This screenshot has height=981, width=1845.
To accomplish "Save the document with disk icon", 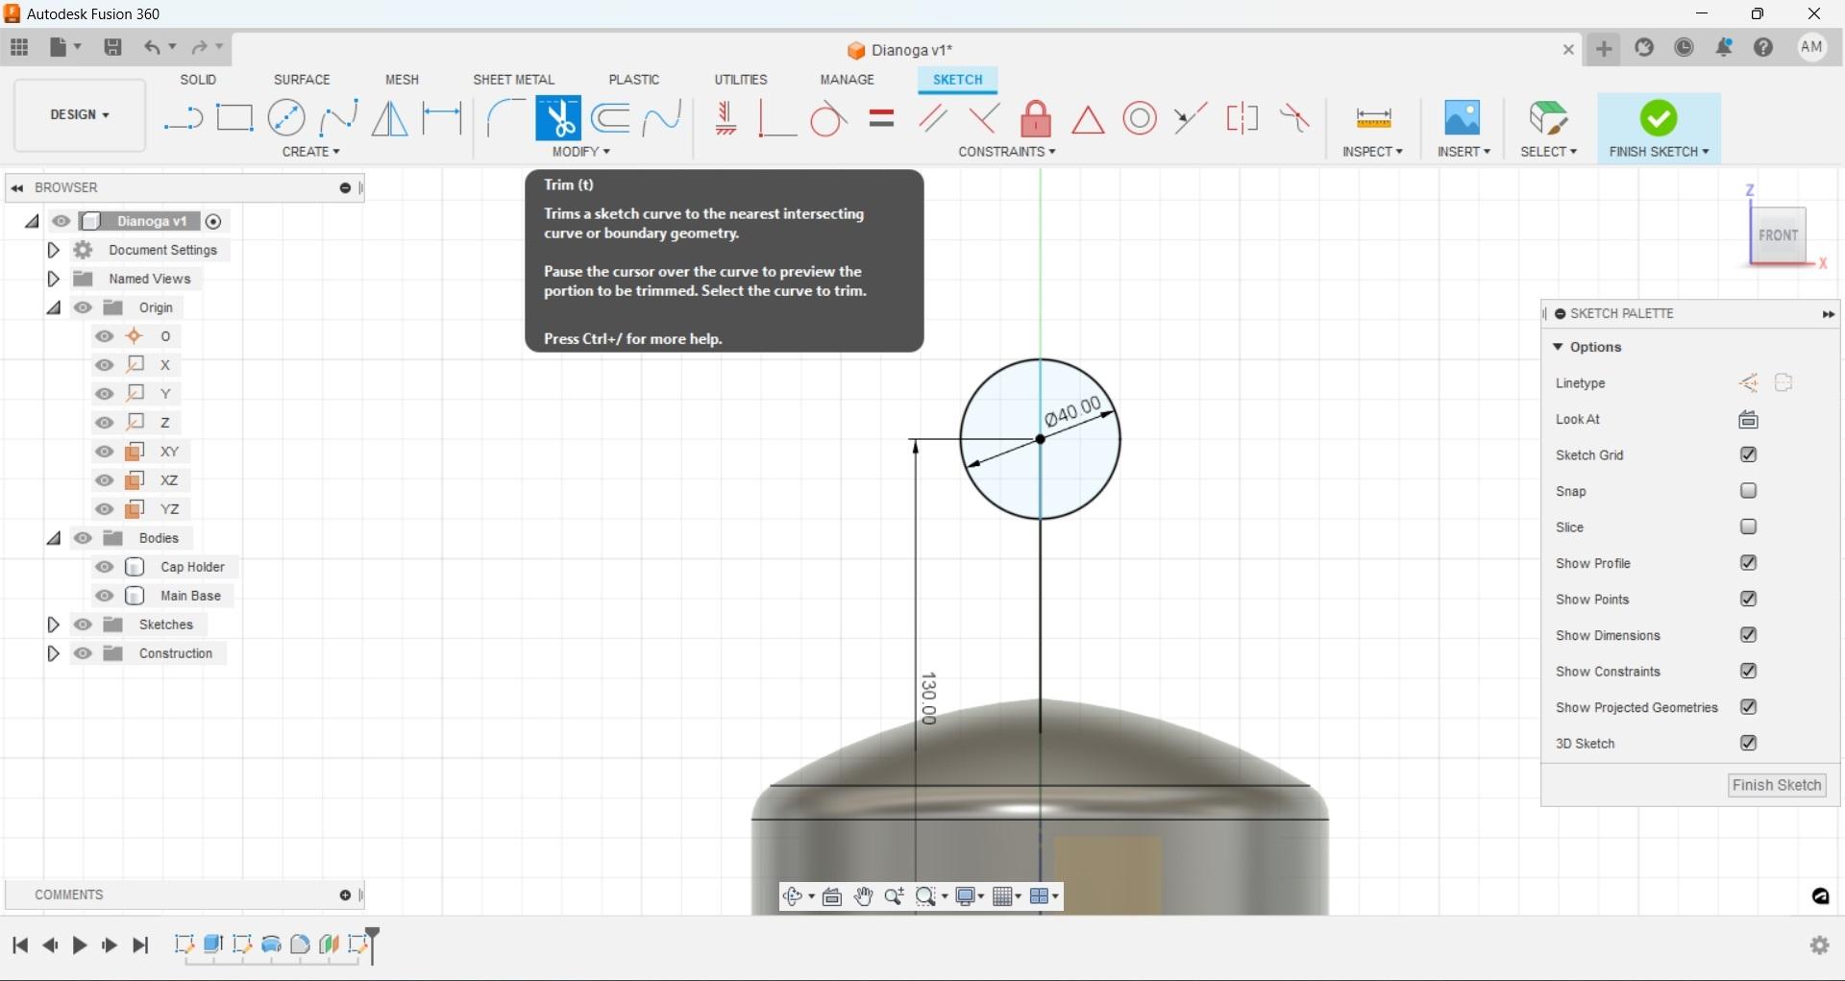I will (112, 47).
